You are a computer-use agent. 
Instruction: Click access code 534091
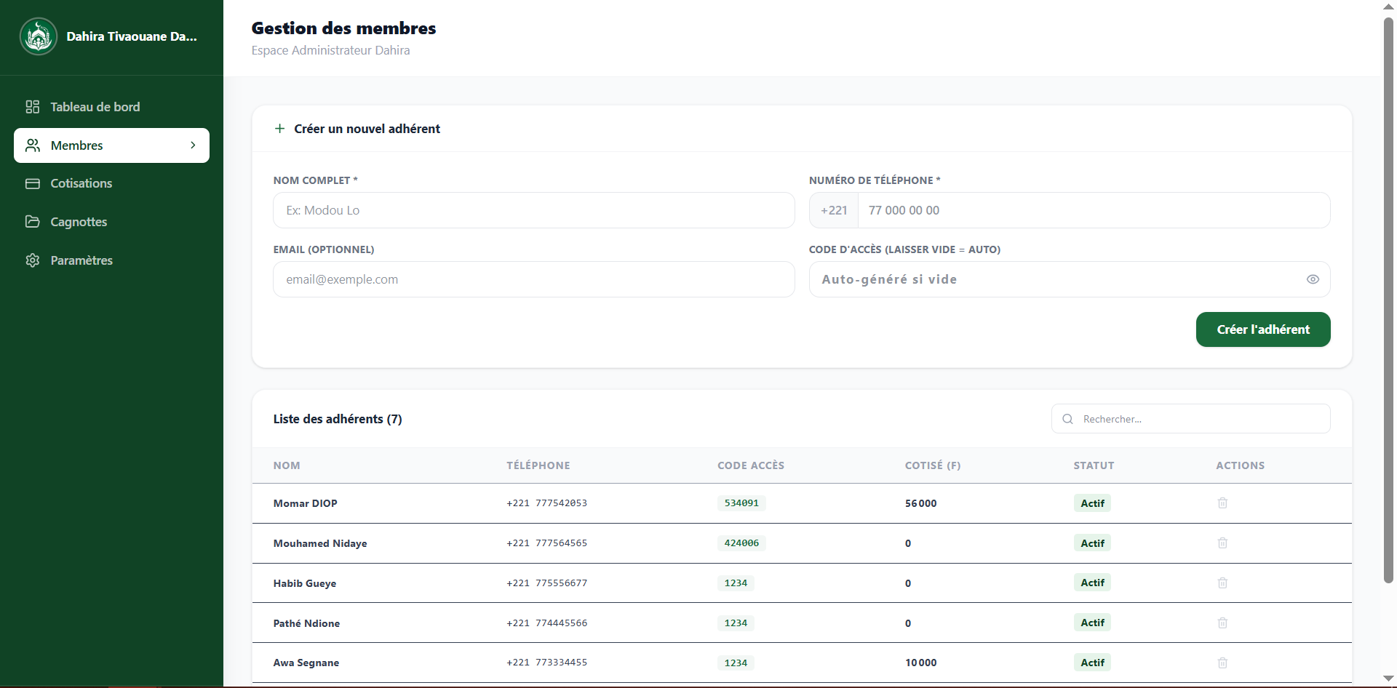pyautogui.click(x=741, y=503)
